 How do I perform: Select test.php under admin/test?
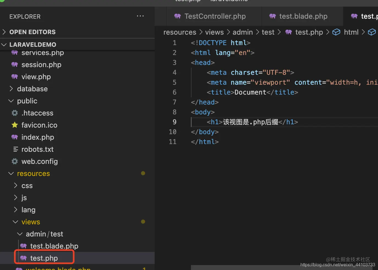[44, 258]
